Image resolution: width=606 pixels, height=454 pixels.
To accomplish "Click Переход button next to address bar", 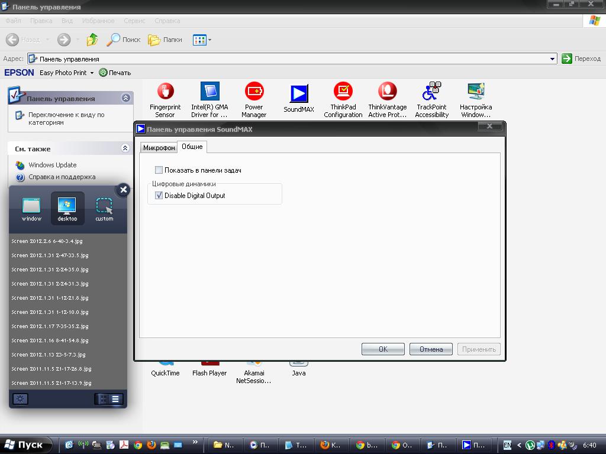I will pos(581,59).
